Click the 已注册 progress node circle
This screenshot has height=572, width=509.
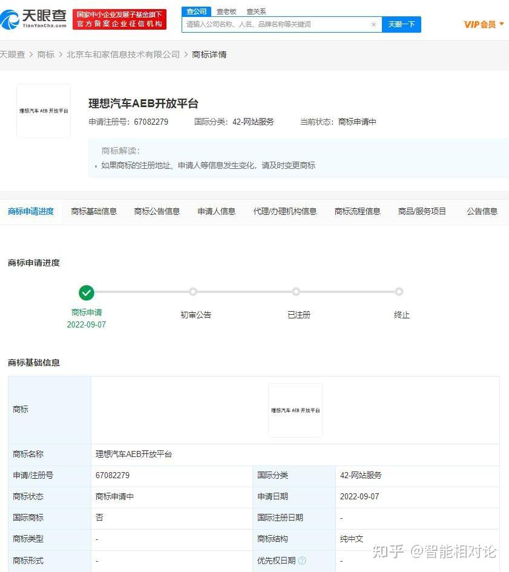[296, 291]
